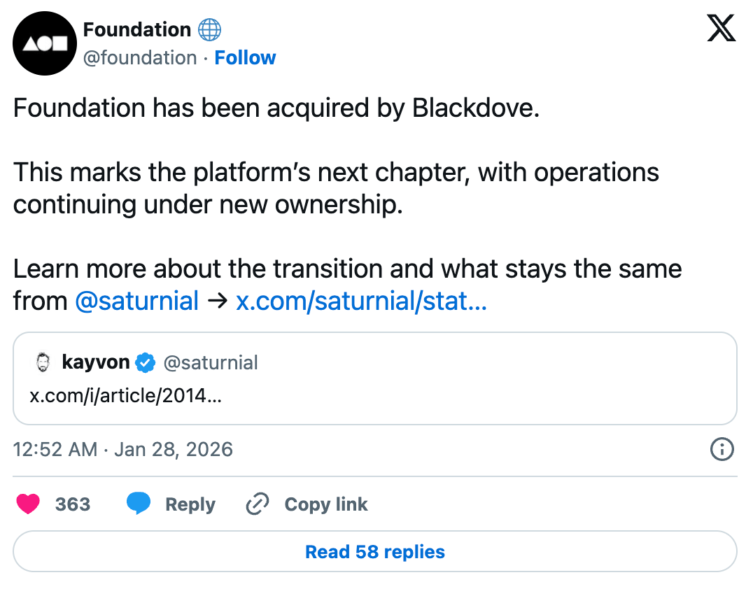Open the x.com/saturnial/stat… link

[361, 301]
